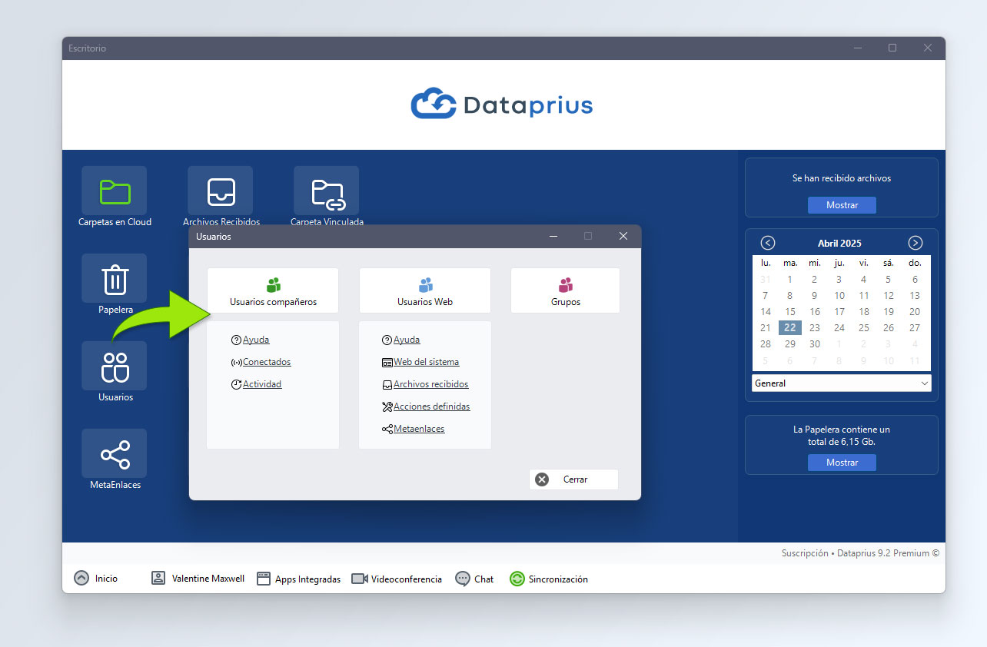The height and width of the screenshot is (647, 987).
Task: Open Usuarios Web tile
Action: [425, 290]
